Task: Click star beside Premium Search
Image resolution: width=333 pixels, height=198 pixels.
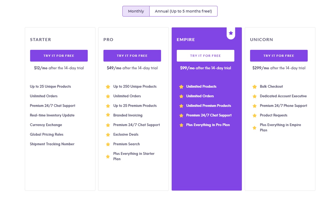Action: [x=108, y=144]
